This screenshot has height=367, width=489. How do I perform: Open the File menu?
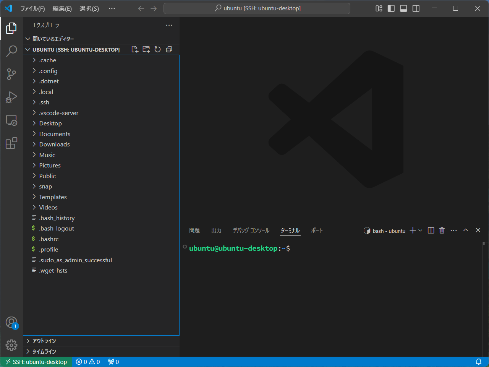click(32, 8)
